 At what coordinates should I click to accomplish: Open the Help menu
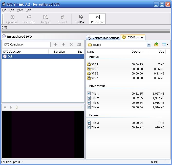tap(28, 10)
